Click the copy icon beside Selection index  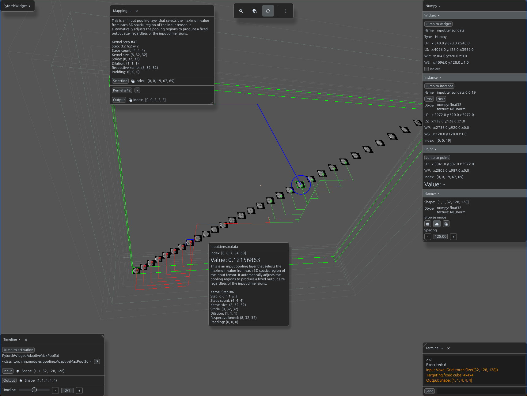pyautogui.click(x=133, y=81)
